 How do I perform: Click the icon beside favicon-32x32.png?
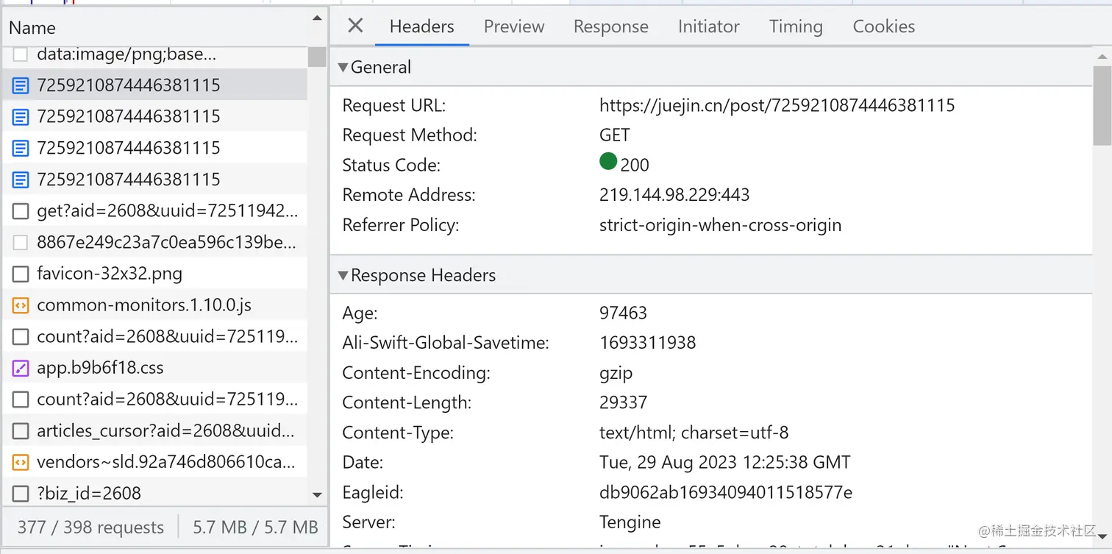(x=21, y=274)
